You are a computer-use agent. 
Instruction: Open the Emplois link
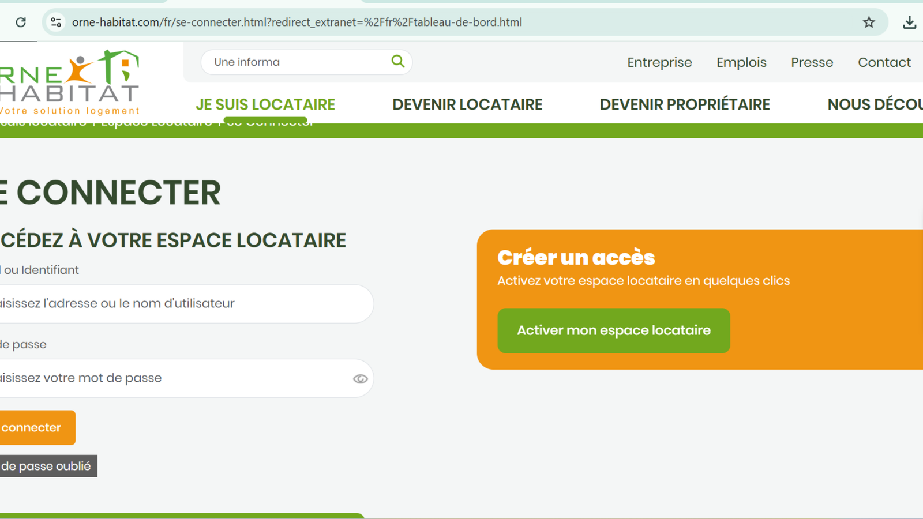coord(741,62)
